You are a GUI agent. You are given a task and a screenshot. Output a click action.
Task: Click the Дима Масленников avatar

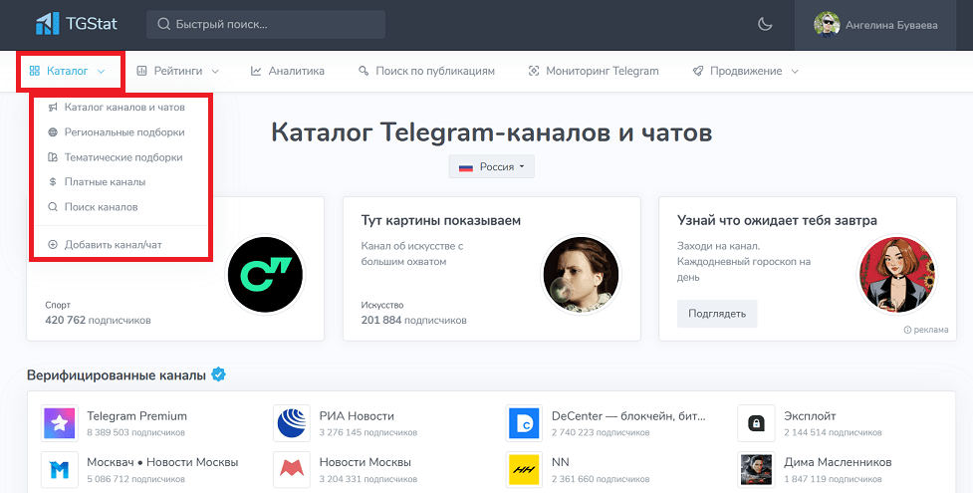tap(757, 470)
